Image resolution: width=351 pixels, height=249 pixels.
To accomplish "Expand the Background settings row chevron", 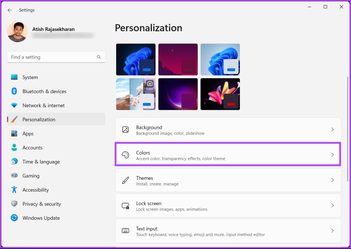I will click(332, 130).
